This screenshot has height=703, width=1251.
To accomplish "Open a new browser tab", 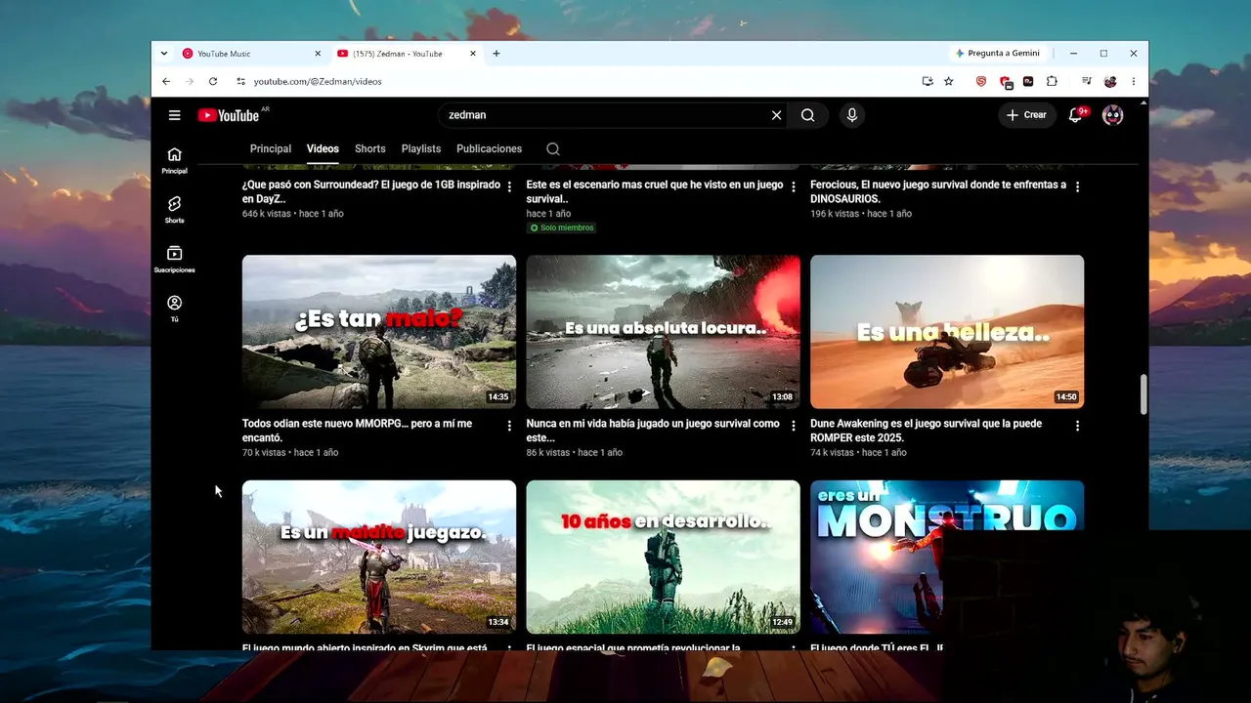I will pos(496,54).
